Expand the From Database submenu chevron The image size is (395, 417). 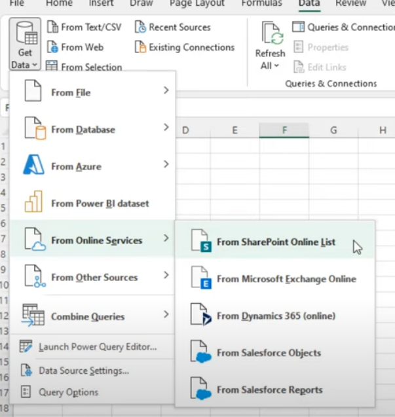[x=166, y=128]
